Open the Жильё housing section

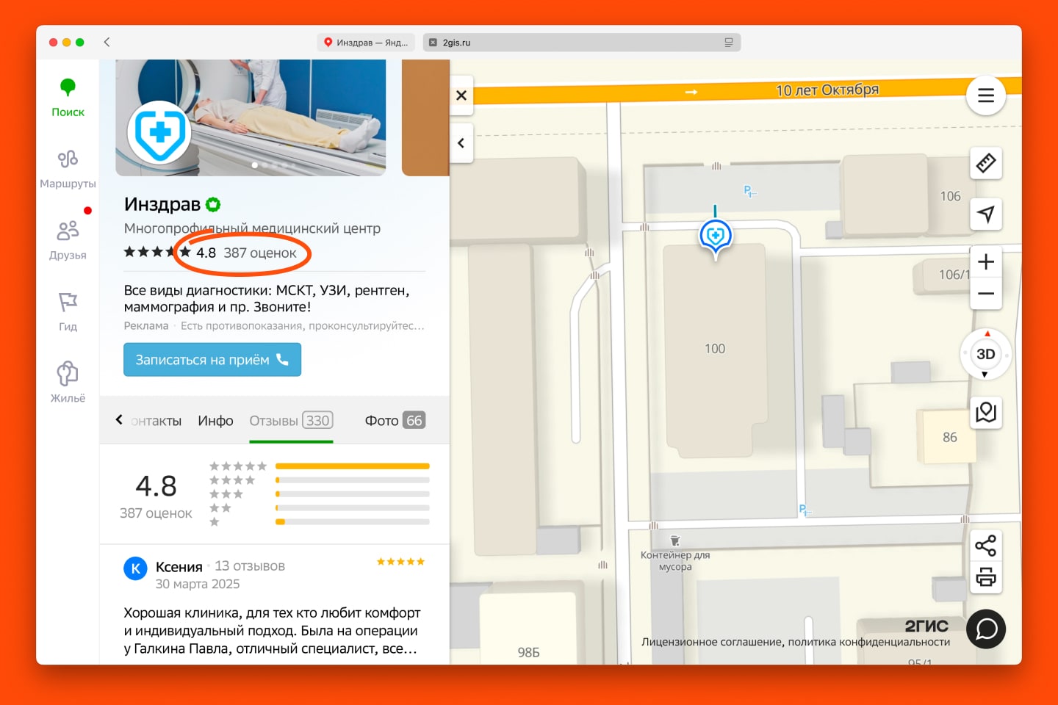pos(68,383)
